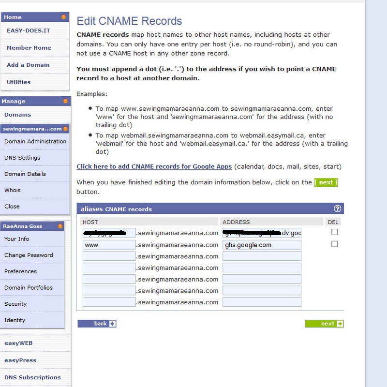Check DEL box for the www record
Screen dimensions: 387x387
[x=334, y=244]
